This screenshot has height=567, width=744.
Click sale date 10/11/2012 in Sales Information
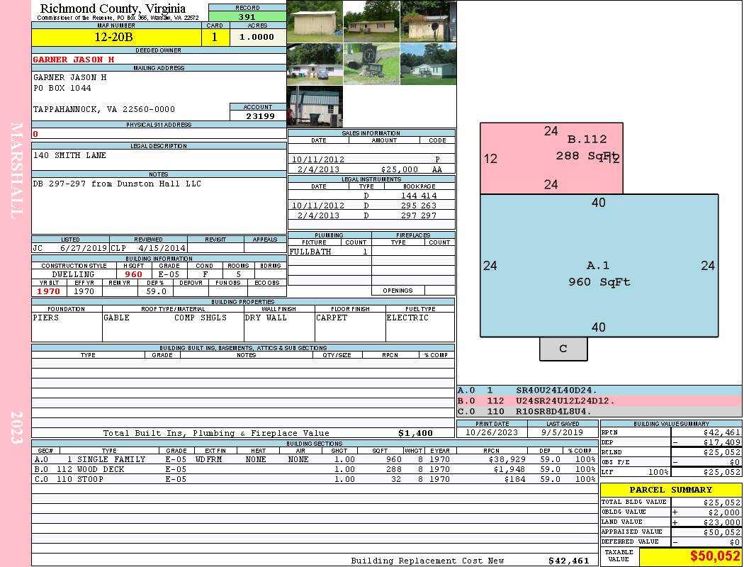coord(318,160)
